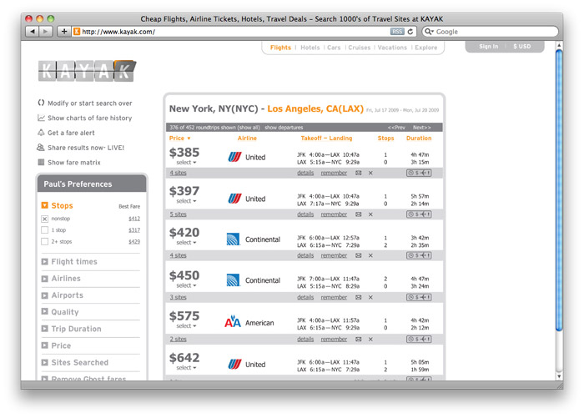Click the add bookmark plus button

click(x=64, y=32)
